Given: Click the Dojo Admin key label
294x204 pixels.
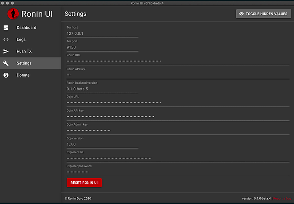Looking at the screenshot, I should pyautogui.click(x=77, y=124).
